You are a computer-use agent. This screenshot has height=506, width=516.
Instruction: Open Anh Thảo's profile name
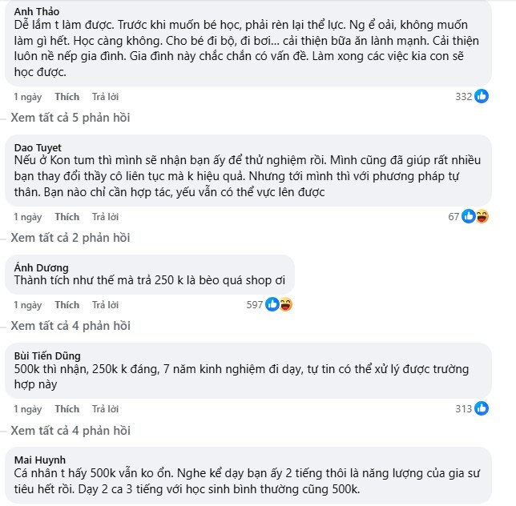[37, 11]
